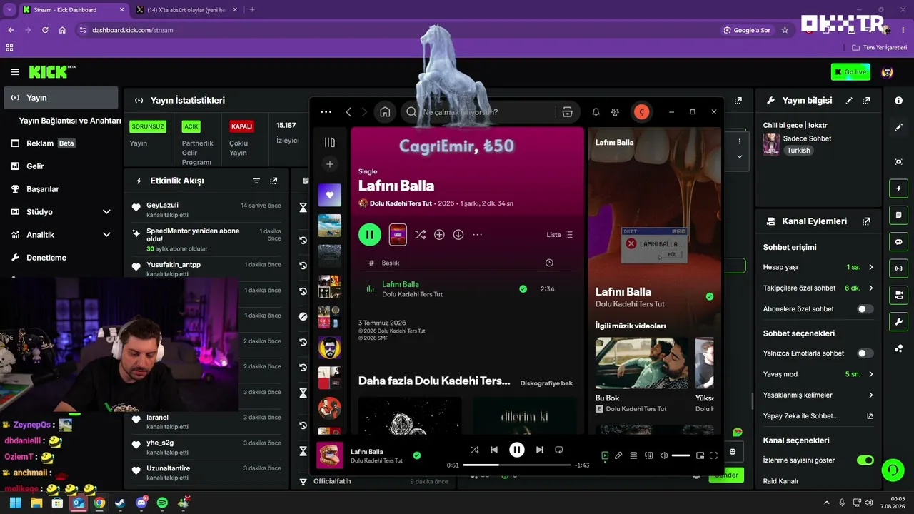
Task: Add Lafını Balla single to library
Action: coord(439,234)
